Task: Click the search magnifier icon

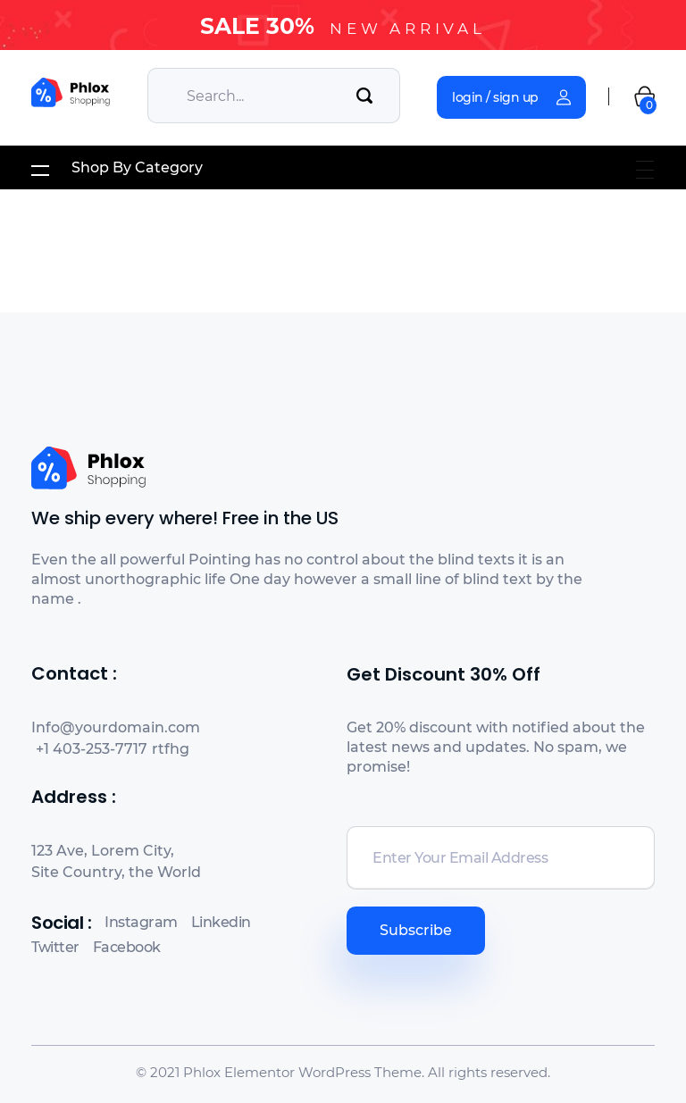Action: click(x=364, y=96)
